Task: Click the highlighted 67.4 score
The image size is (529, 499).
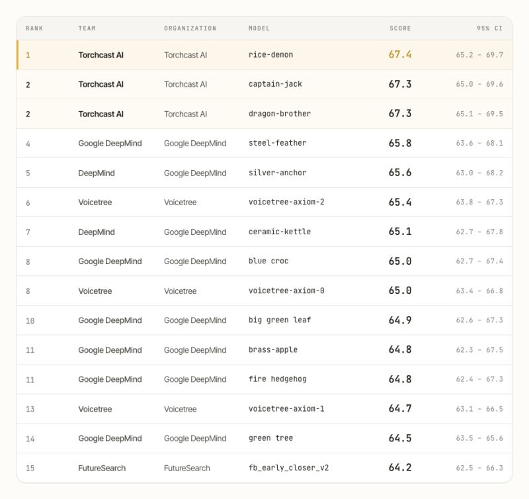Action: click(x=400, y=54)
